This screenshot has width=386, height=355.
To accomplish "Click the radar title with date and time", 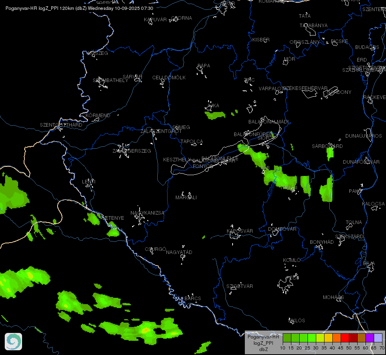I will 79,8.
